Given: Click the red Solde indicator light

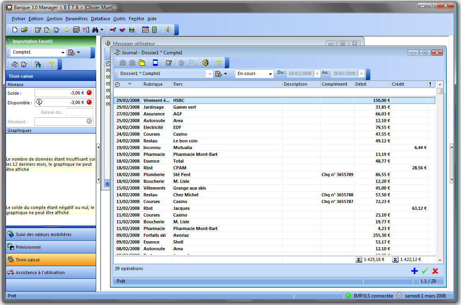Looking at the screenshot, I should pyautogui.click(x=89, y=93).
